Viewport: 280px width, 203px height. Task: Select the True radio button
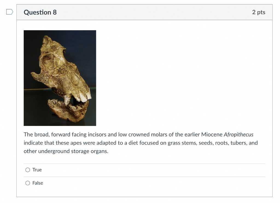(x=28, y=169)
